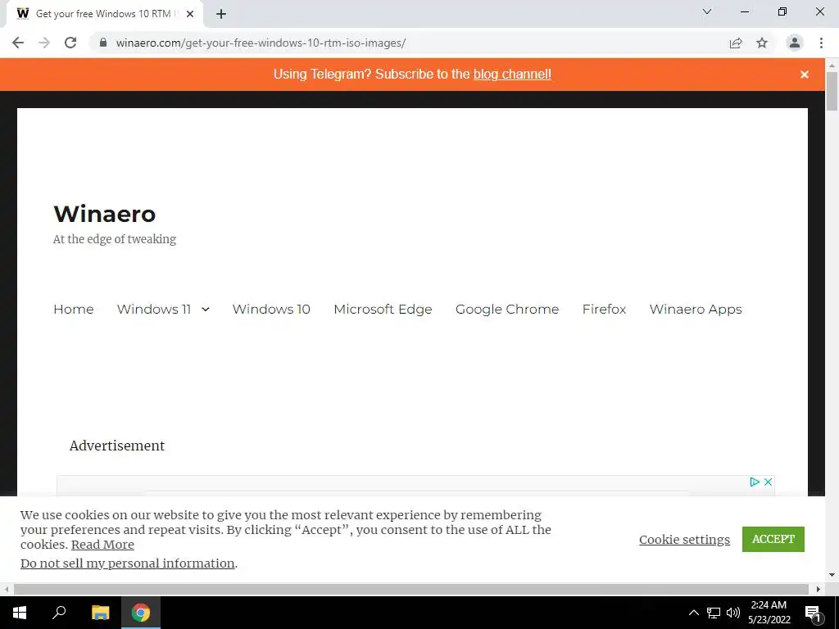This screenshot has height=629, width=839.
Task: Open the taskbar clock and date
Action: 769,613
